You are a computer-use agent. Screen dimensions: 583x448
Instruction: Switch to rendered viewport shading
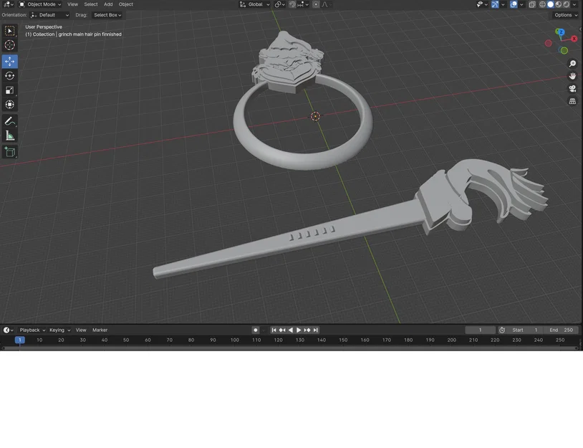coord(567,4)
